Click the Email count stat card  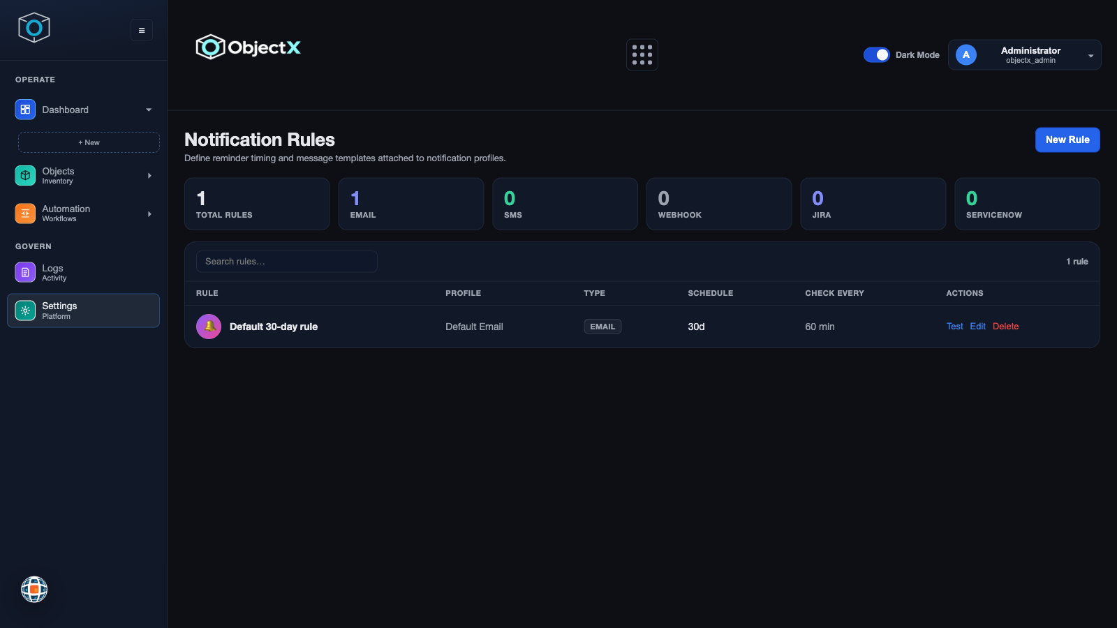(411, 204)
